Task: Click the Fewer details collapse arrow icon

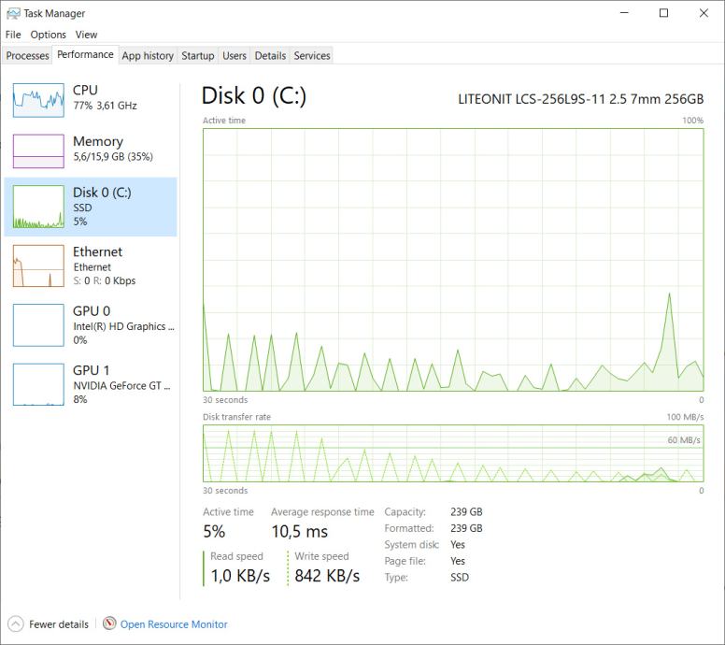Action: 15,624
